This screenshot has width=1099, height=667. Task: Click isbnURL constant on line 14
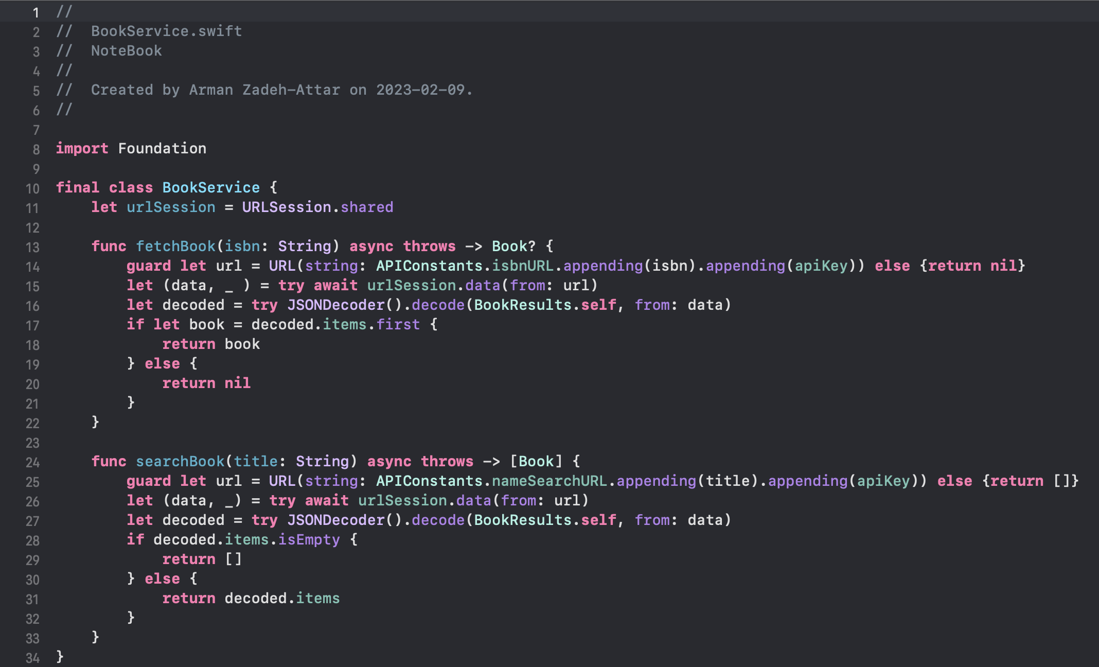(x=523, y=266)
